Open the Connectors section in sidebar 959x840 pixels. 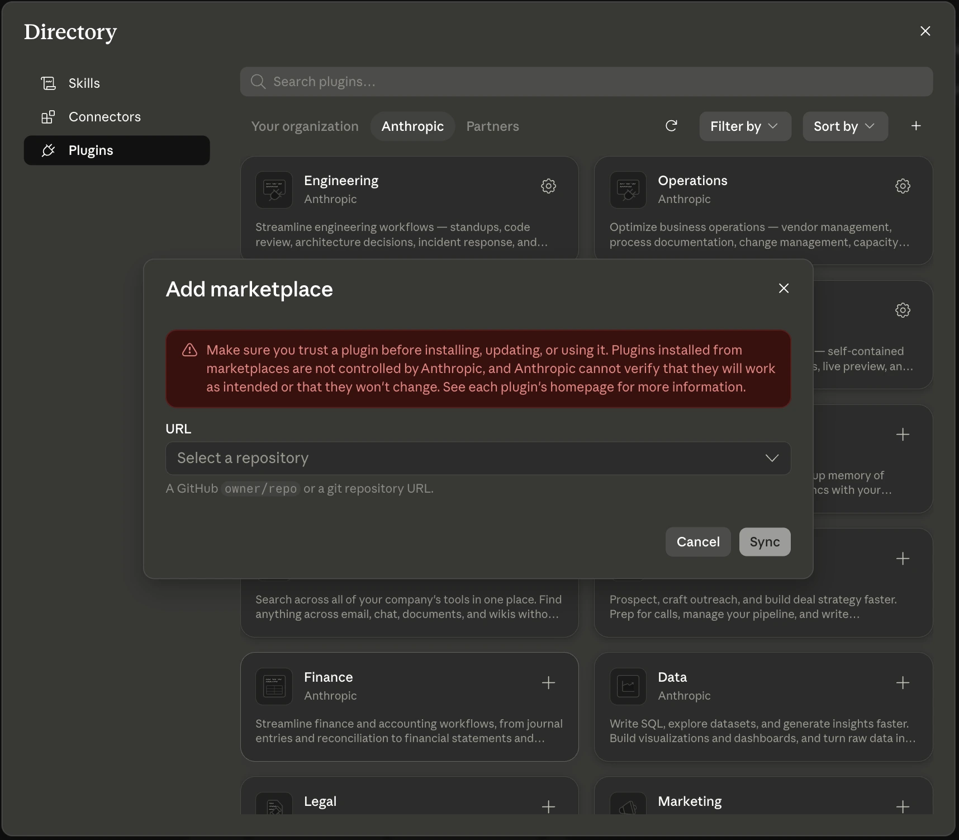coord(117,117)
